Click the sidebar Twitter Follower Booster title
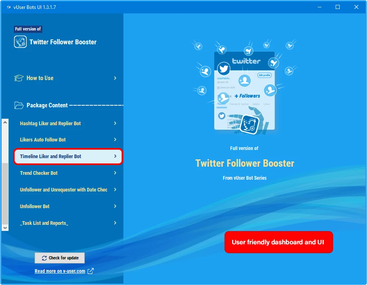 (x=63, y=42)
